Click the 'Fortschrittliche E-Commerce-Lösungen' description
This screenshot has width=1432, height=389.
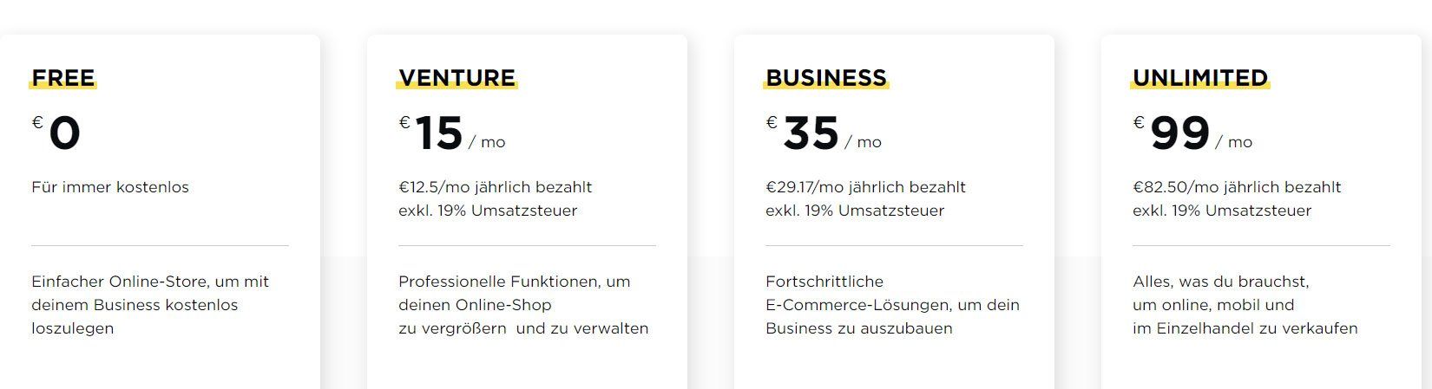point(892,305)
